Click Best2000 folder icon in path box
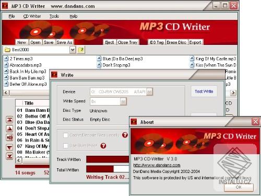This screenshot has height=196, width=261. [x=7, y=50]
